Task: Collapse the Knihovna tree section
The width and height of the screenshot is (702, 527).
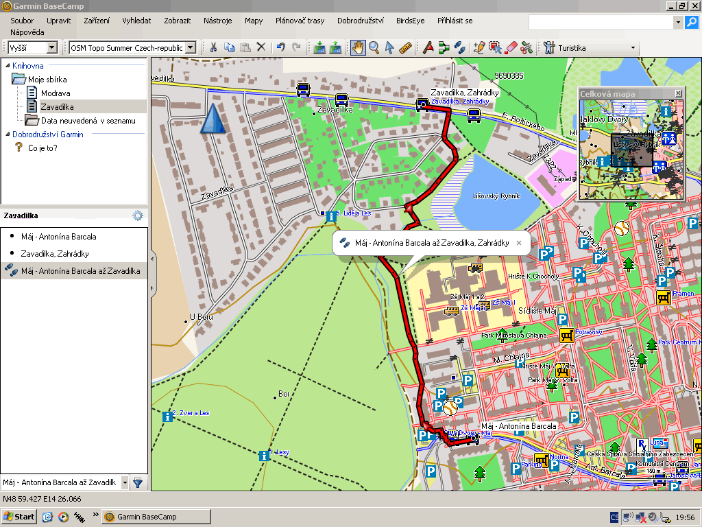Action: (x=7, y=66)
